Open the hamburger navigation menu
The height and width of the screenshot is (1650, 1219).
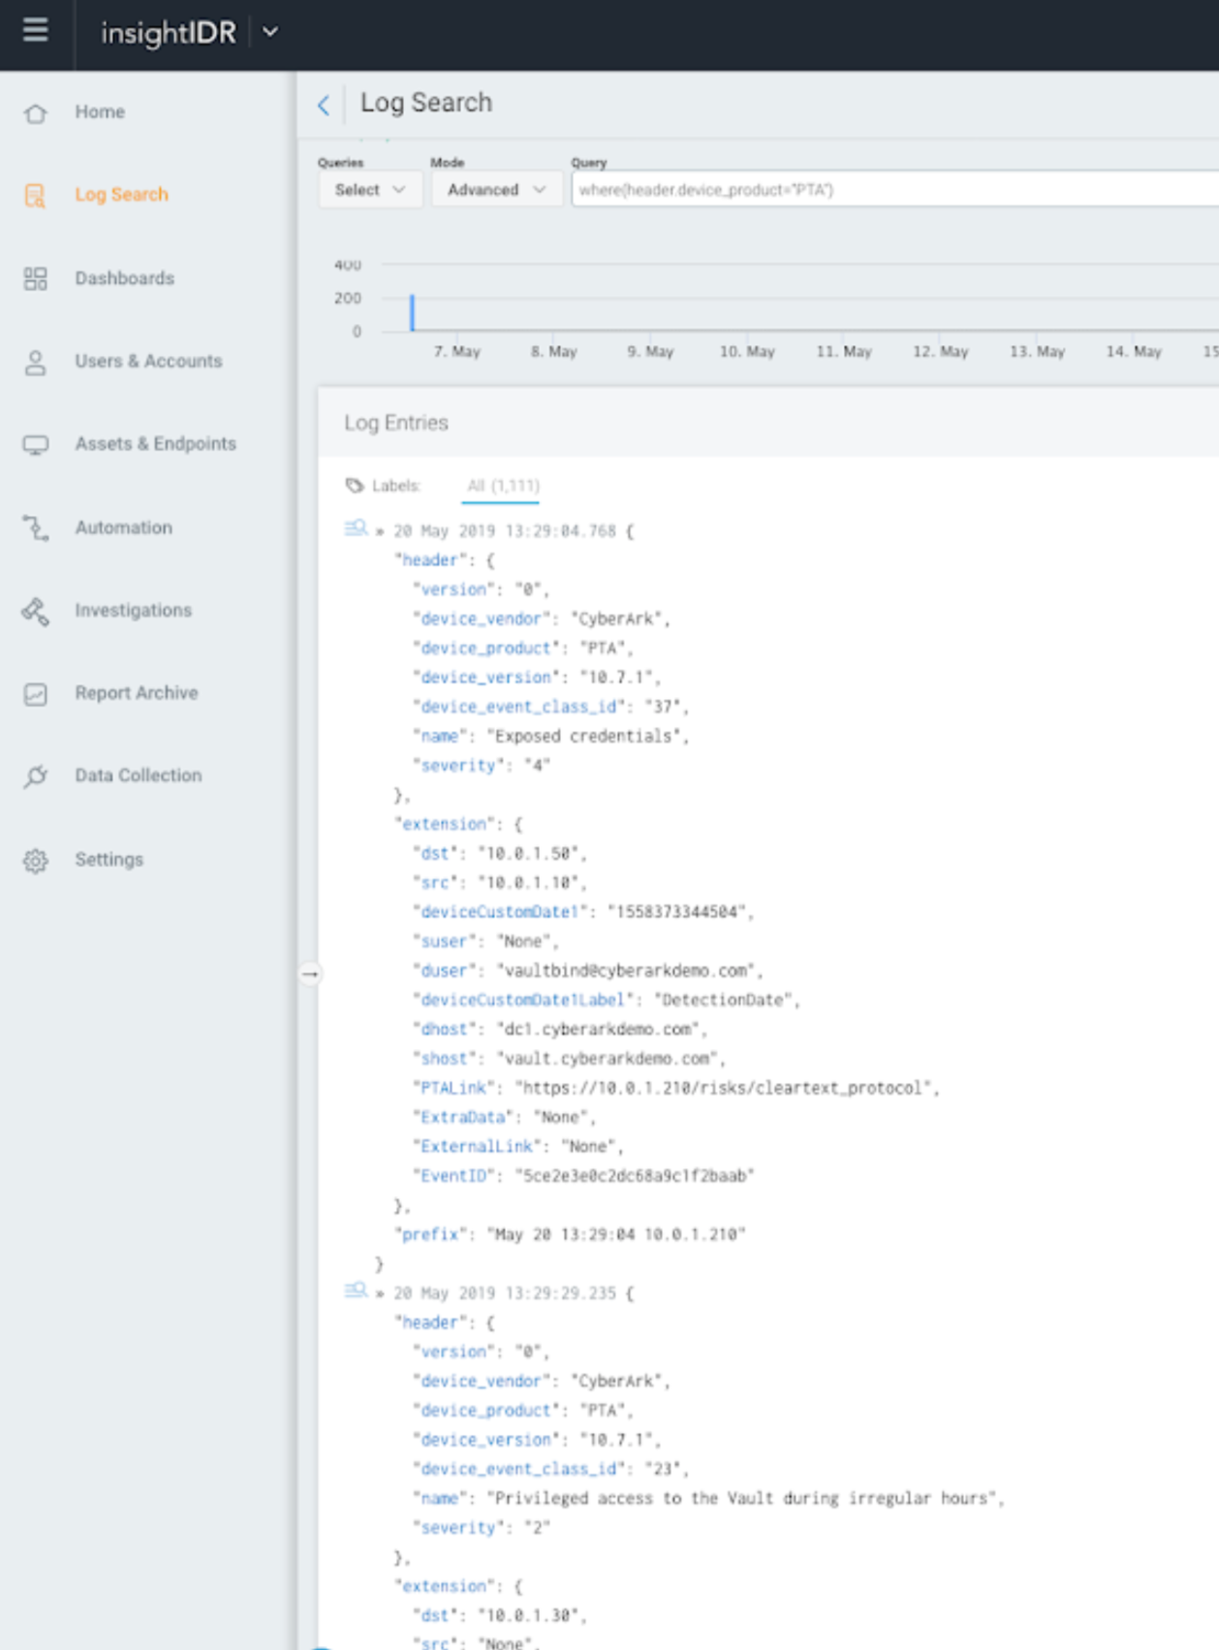point(36,31)
